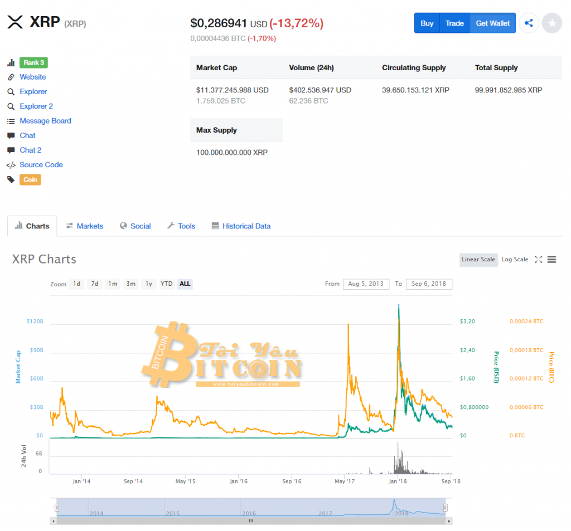
Task: Toggle the Market Cap axis series label
Action: 18,367
